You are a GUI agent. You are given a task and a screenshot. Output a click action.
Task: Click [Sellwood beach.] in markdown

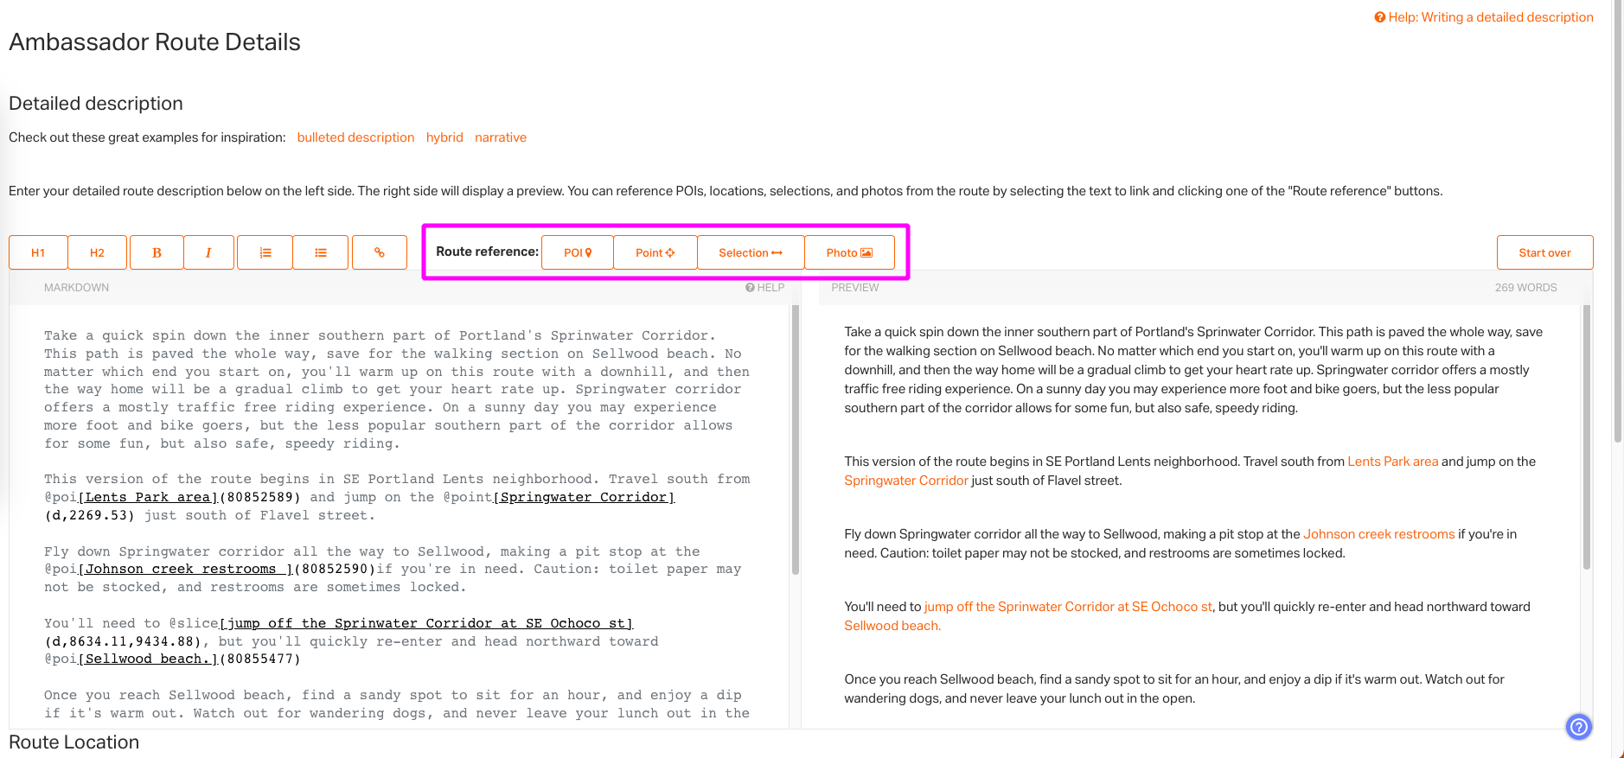[x=149, y=659]
